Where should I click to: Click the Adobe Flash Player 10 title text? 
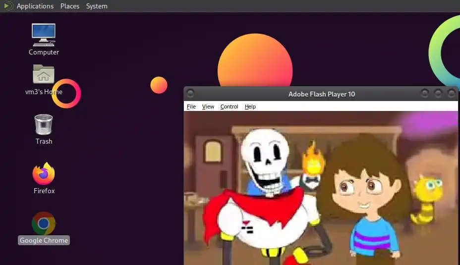pyautogui.click(x=322, y=94)
